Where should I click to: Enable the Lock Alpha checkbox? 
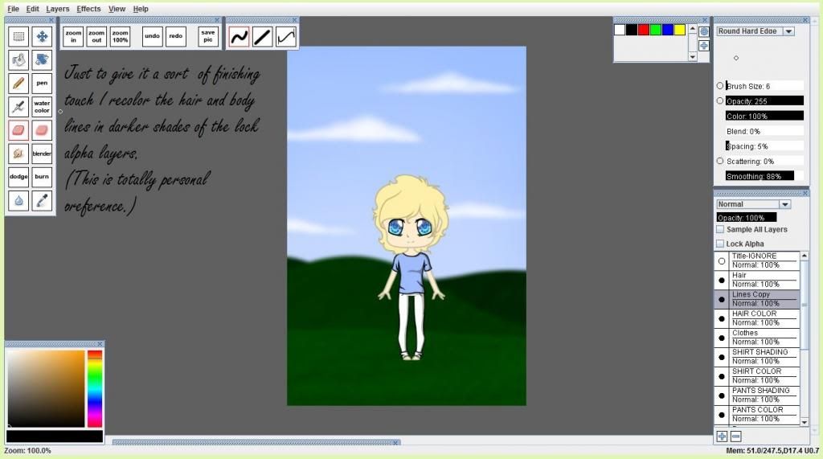(720, 244)
